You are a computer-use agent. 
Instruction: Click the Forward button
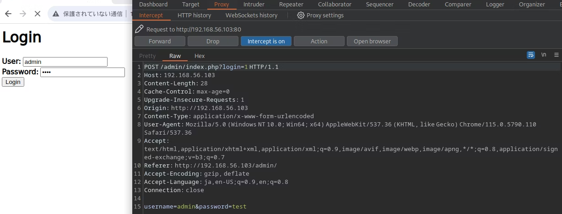click(x=160, y=41)
